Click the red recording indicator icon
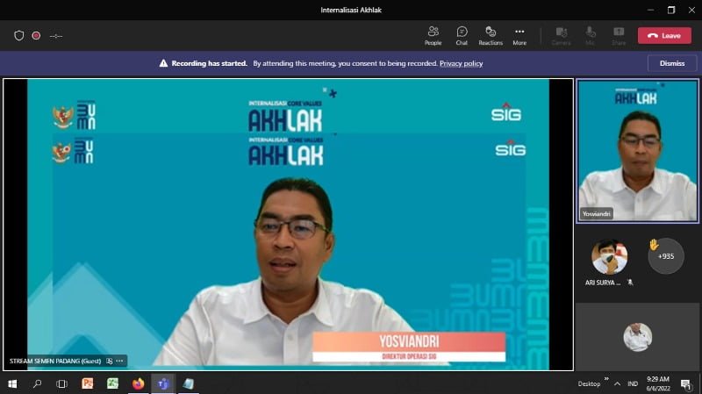This screenshot has width=702, height=394. pos(36,36)
